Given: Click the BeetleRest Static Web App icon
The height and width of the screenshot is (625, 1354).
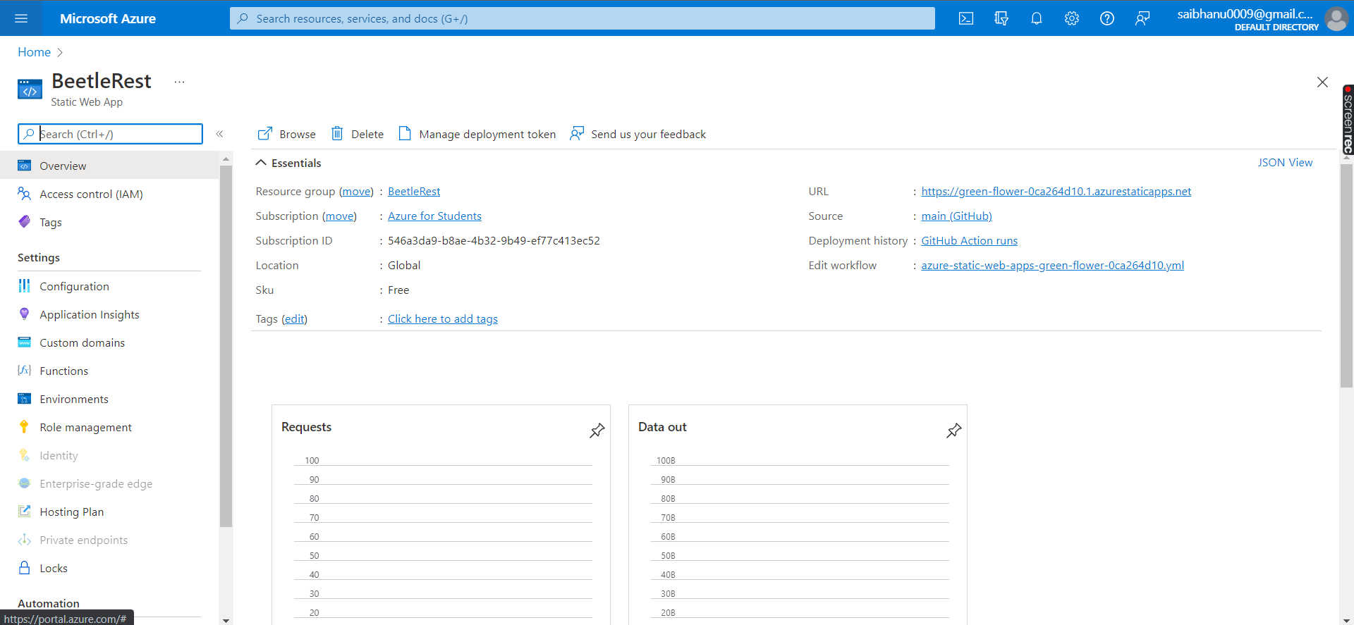Looking at the screenshot, I should click(30, 89).
